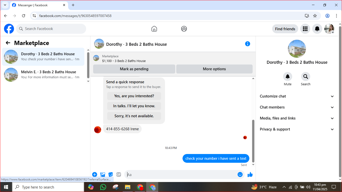Click the chat header listing thumbnail
This screenshot has width=342, height=192.
click(x=99, y=44)
